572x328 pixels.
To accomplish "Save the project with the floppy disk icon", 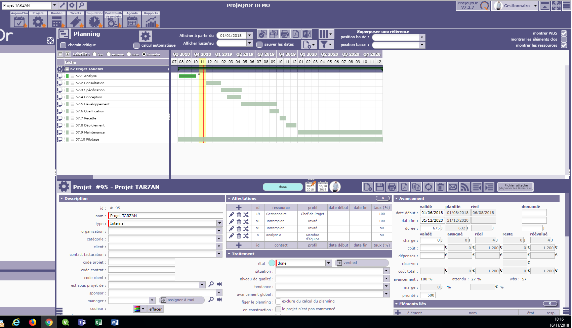I will (380, 187).
